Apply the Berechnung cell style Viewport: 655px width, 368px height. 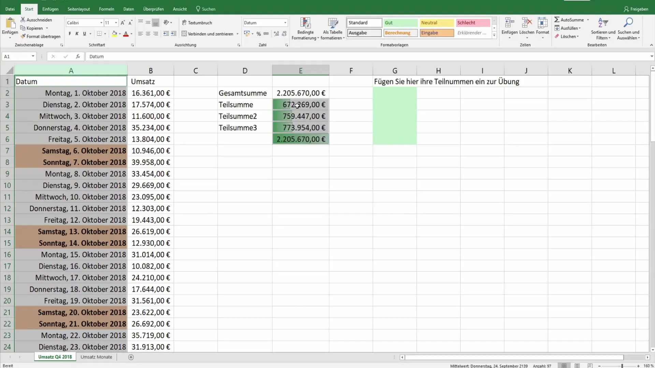[401, 33]
